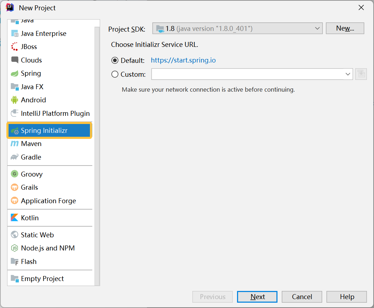This screenshot has width=374, height=308.
Task: Select Empty Project entry
Action: [x=50, y=279]
